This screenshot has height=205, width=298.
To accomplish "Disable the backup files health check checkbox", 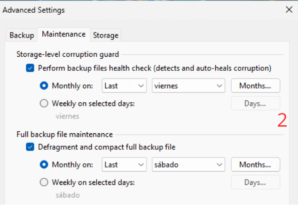I will pos(30,68).
